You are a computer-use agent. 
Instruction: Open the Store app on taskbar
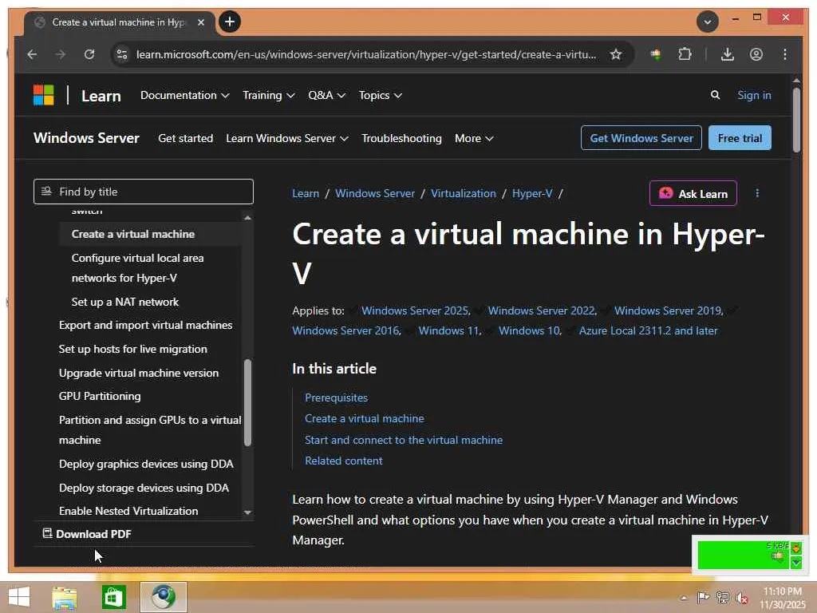tap(113, 597)
